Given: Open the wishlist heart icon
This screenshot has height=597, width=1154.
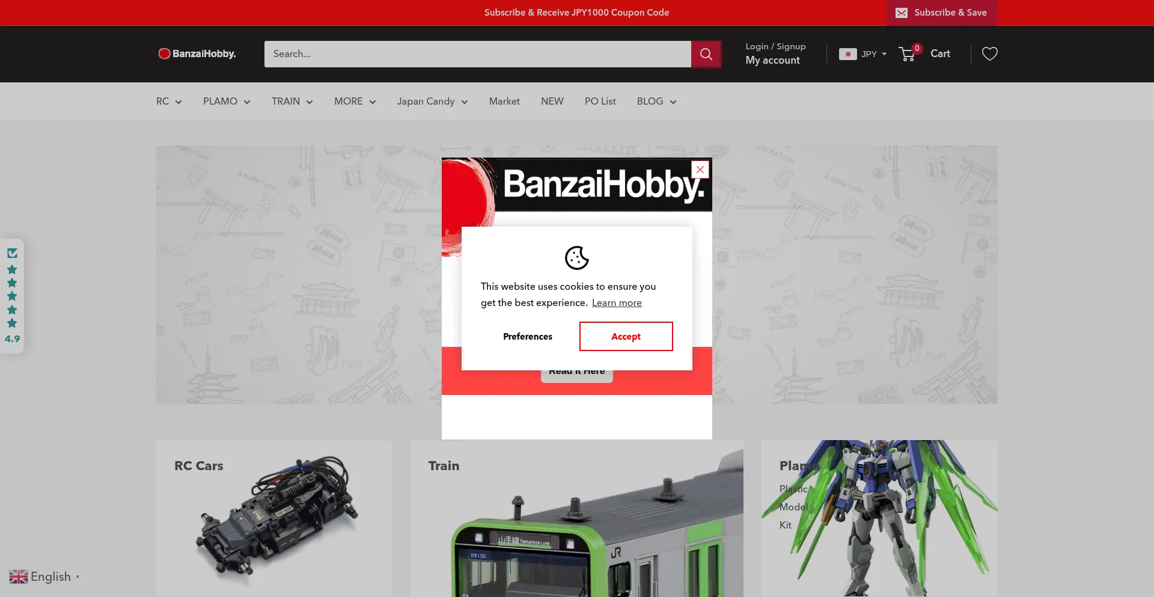Looking at the screenshot, I should 989,54.
